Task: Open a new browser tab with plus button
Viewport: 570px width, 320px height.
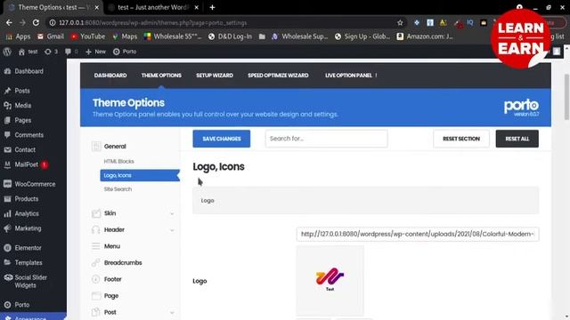Action: [212, 7]
